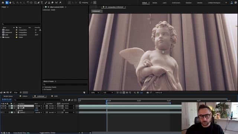The width and height of the screenshot is (238, 134).
Task: Toggle visibility eye of layer 2
Action: coord(1,108)
